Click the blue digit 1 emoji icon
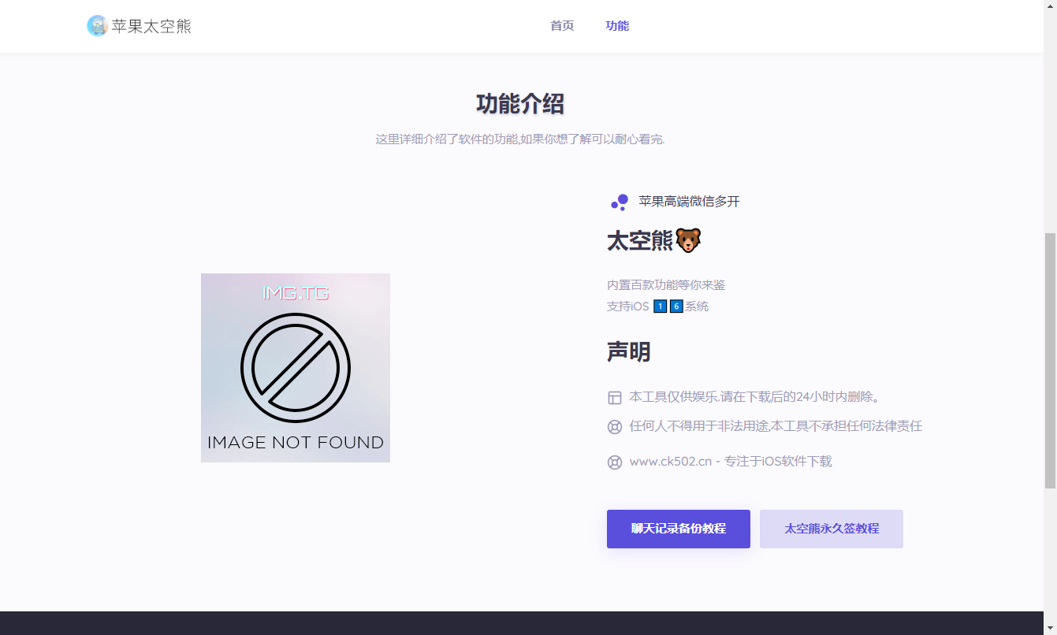The width and height of the screenshot is (1057, 635). [660, 306]
